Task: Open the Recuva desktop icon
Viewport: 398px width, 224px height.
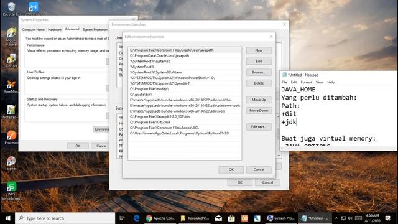Action: tap(11, 61)
